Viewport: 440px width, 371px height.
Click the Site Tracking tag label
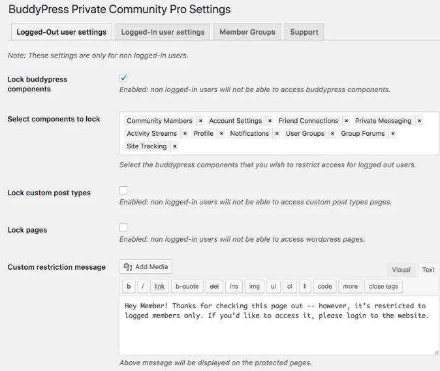146,146
